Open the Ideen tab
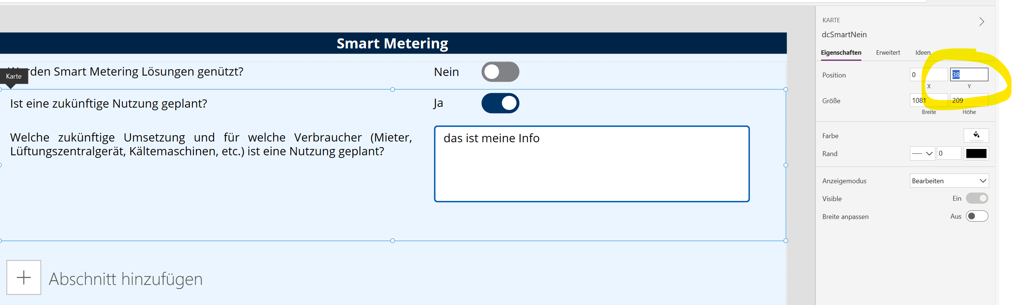This screenshot has width=1013, height=305. tap(923, 53)
